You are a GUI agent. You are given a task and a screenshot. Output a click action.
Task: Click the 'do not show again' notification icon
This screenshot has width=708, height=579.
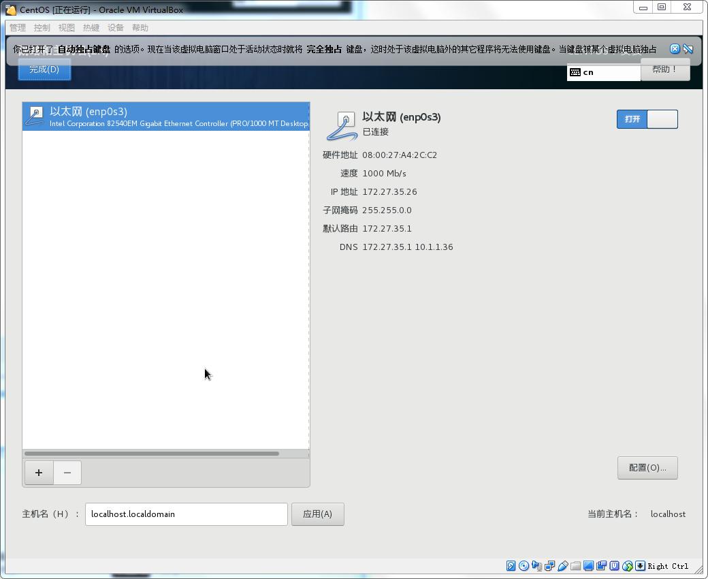point(688,48)
